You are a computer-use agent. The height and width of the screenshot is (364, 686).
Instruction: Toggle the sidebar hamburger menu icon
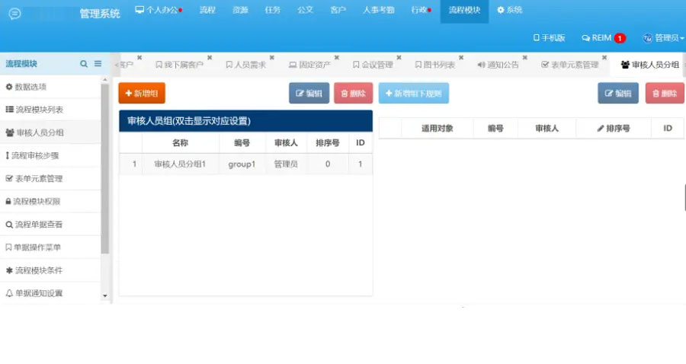(x=98, y=64)
